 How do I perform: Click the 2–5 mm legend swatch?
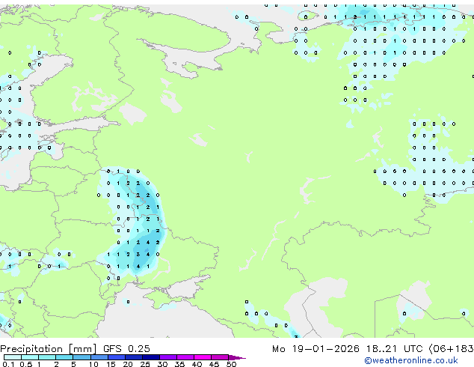[x=64, y=357]
